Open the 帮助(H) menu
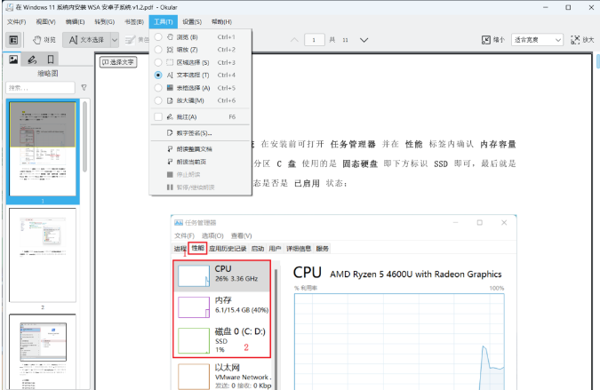 [x=221, y=22]
